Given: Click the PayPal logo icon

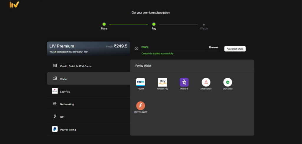Looking at the screenshot, I should [x=55, y=129].
